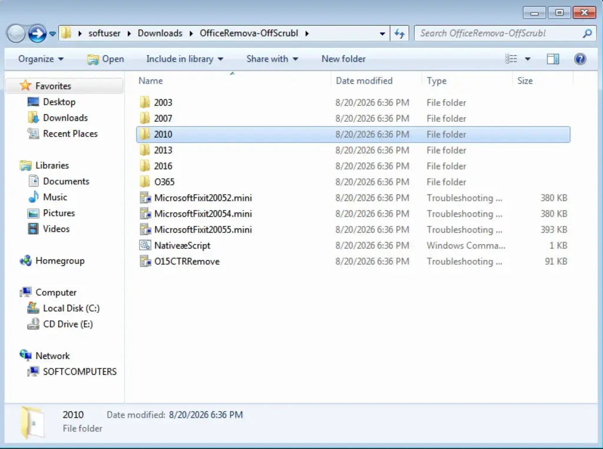Click the 2010 folder thumbnail in details pane
The height and width of the screenshot is (449, 603).
tap(32, 423)
